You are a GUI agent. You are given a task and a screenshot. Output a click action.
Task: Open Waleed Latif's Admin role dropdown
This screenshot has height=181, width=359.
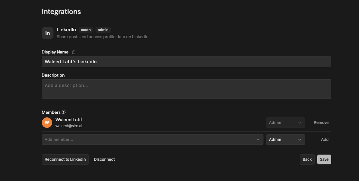pos(286,123)
